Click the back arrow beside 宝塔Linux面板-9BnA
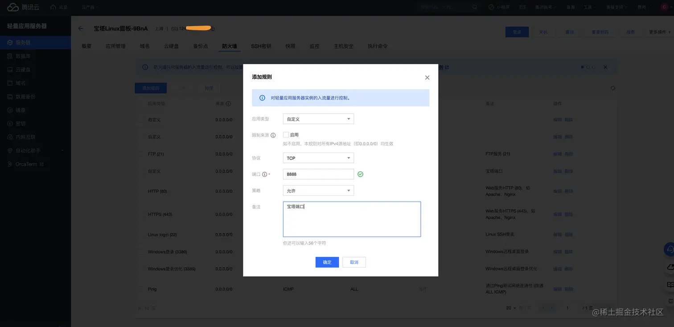 [x=81, y=29]
